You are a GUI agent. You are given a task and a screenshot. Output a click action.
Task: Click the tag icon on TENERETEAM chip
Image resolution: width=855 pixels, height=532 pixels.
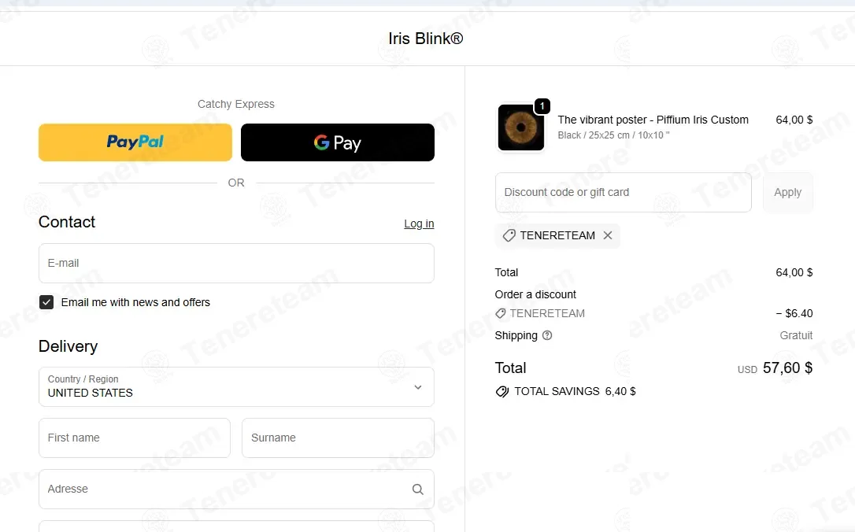pos(509,235)
